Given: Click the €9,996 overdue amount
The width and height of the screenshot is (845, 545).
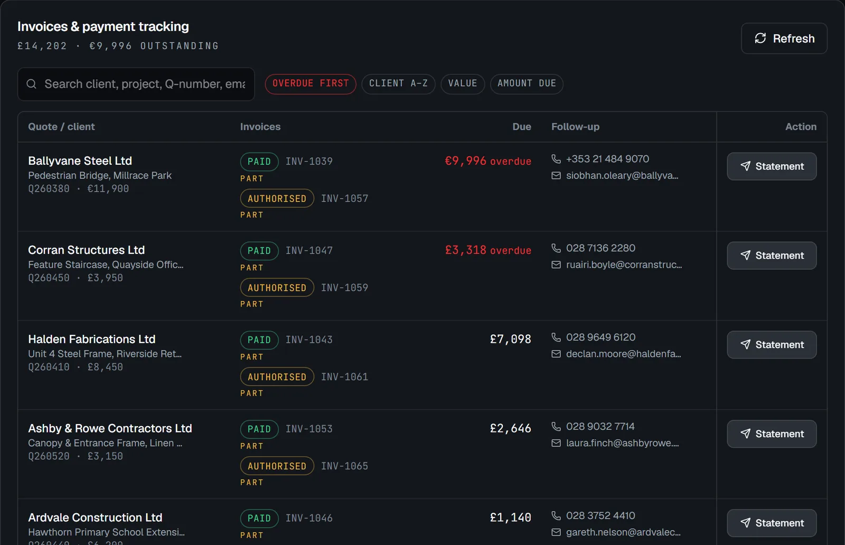Looking at the screenshot, I should coord(488,161).
